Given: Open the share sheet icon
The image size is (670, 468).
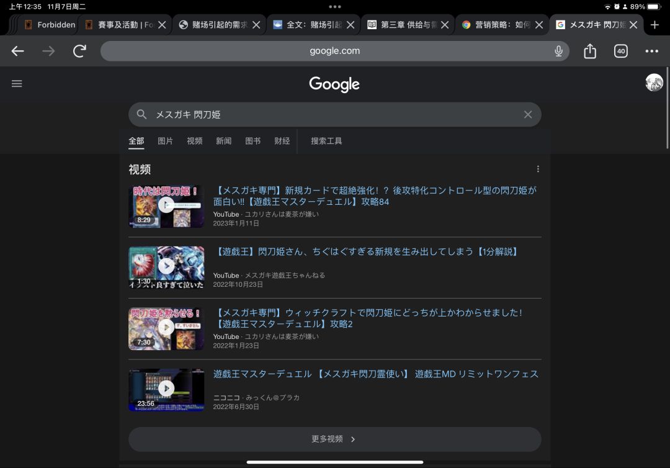Looking at the screenshot, I should coord(590,51).
